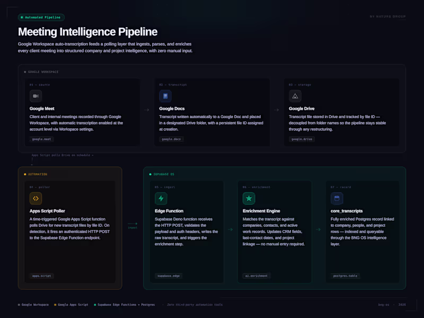Click the orange Google Apps Script legend dot

coord(55,305)
